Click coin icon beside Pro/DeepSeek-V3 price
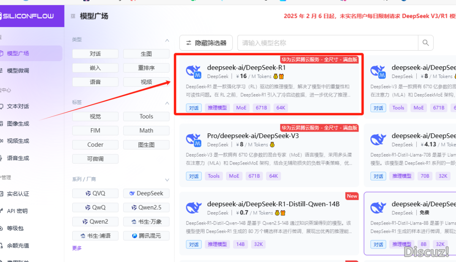Screen dimensions: 456x262 point(272,145)
